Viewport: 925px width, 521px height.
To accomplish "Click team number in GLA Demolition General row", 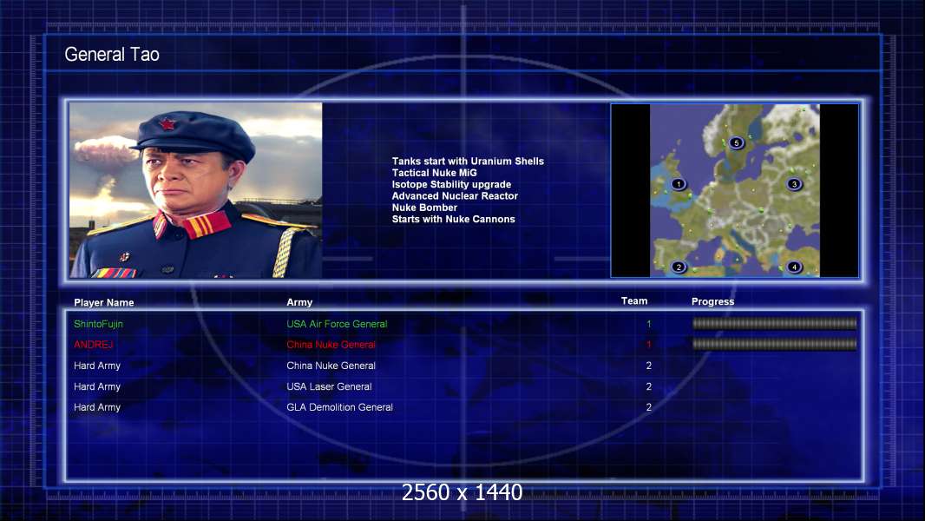I will tap(649, 407).
